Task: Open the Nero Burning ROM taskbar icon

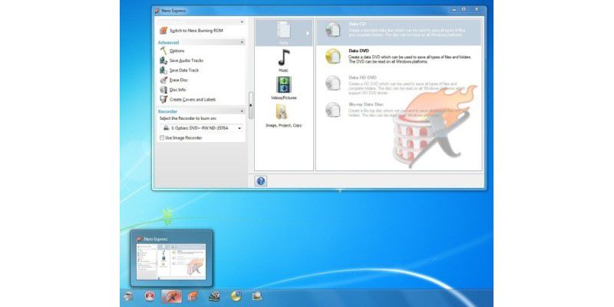Action: (x=193, y=296)
